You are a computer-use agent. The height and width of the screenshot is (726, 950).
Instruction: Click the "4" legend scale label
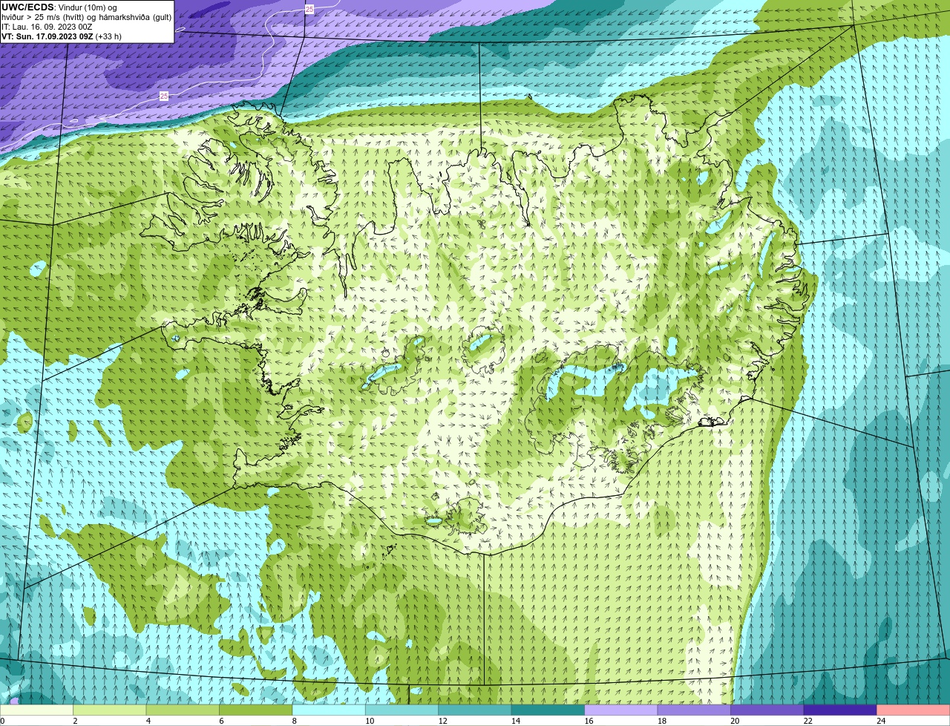(x=148, y=721)
